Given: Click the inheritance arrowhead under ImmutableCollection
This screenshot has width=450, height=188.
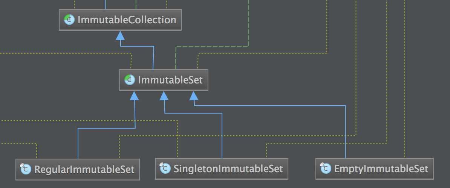Looking at the screenshot, I should click(x=120, y=36).
